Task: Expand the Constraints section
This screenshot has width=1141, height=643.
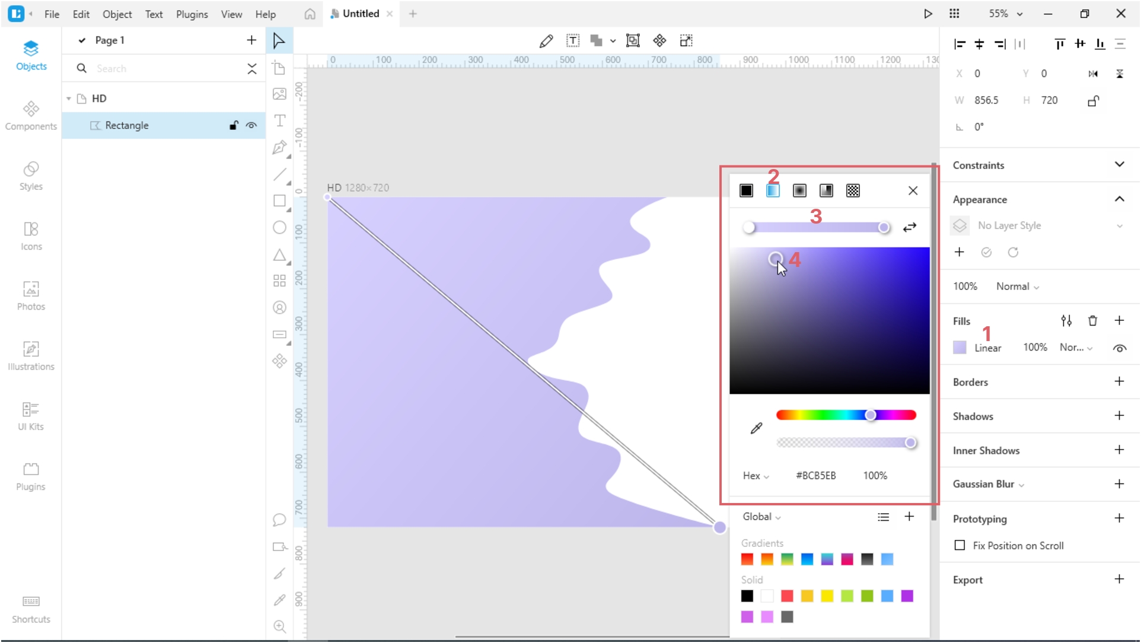Action: point(1121,165)
